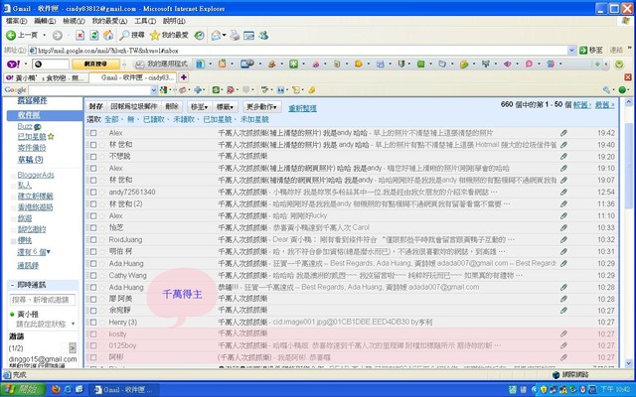Click the green circle icon on Google toolbar
This screenshot has height=397, width=636.
pos(622,90)
